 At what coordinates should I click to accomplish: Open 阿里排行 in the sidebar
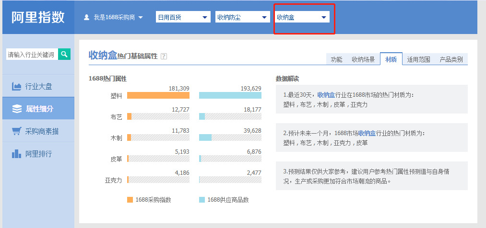click(38, 154)
